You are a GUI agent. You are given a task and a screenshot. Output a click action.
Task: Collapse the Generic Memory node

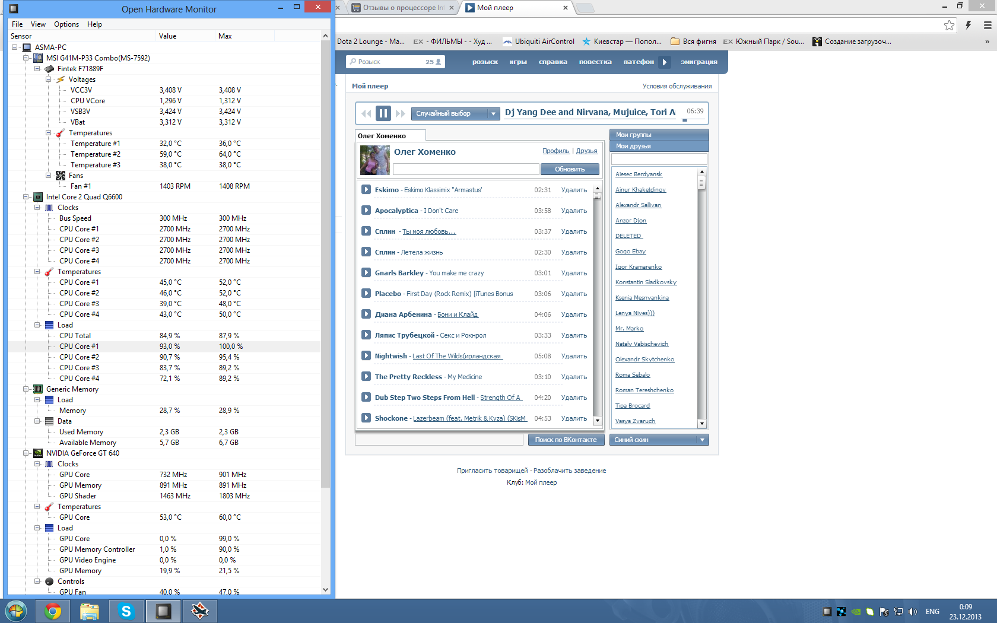(x=26, y=389)
